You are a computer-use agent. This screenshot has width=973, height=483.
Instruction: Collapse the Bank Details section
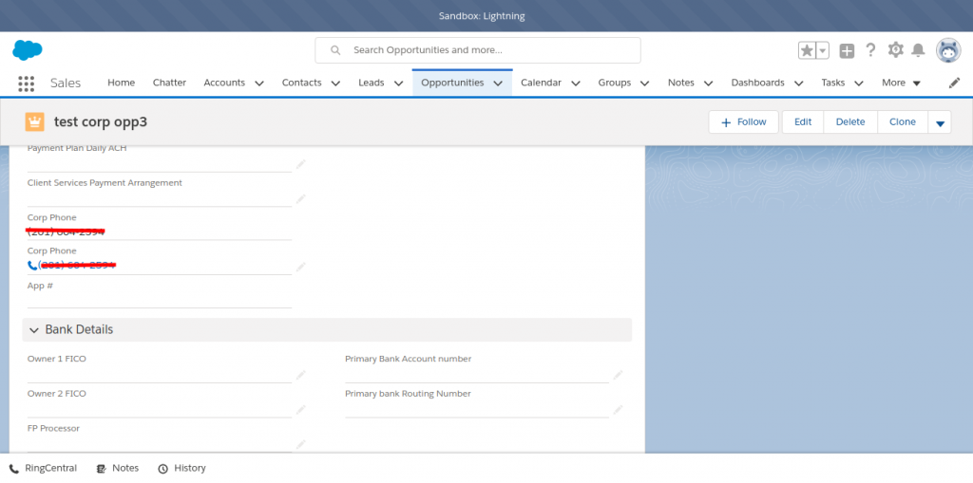coord(33,330)
